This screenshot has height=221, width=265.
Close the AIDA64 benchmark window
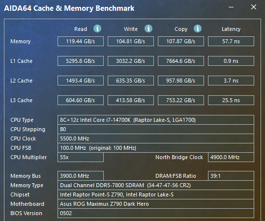(254, 7)
